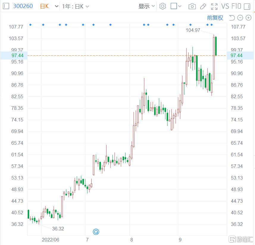This screenshot has width=255, height=245.
Task: Switch the 前复权 price adjustment mode
Action: [x=215, y=18]
